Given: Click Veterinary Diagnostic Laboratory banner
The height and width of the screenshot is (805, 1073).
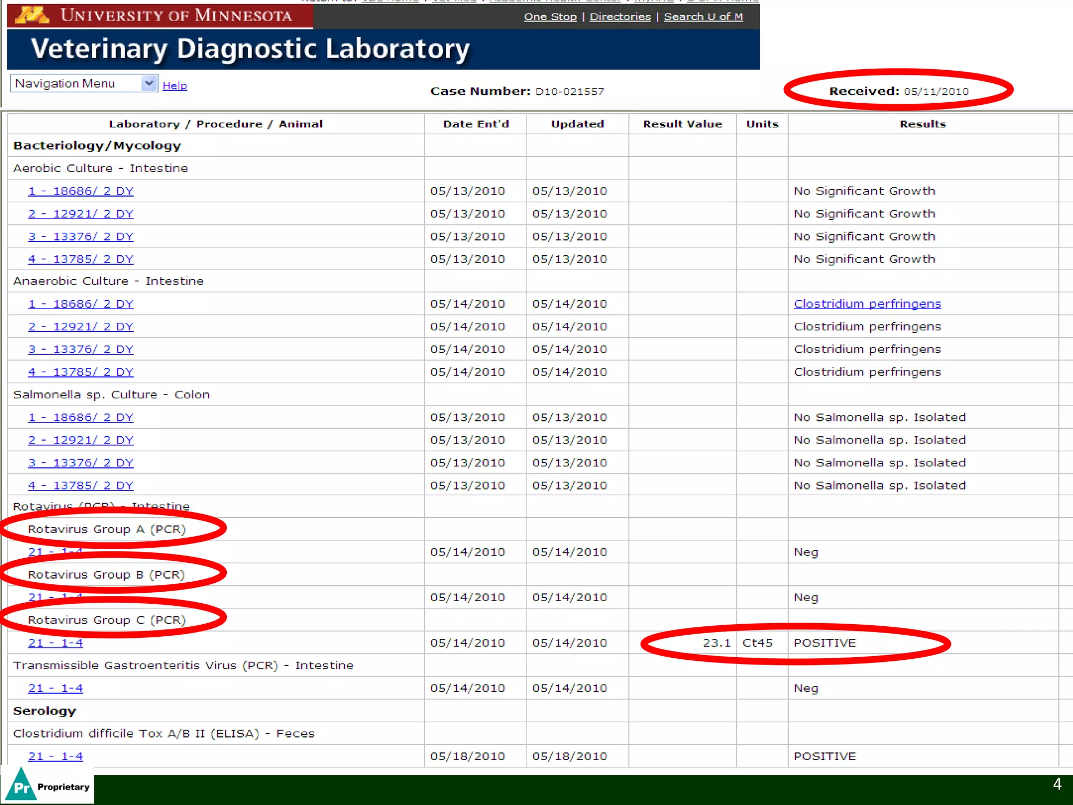Looking at the screenshot, I should click(x=250, y=49).
